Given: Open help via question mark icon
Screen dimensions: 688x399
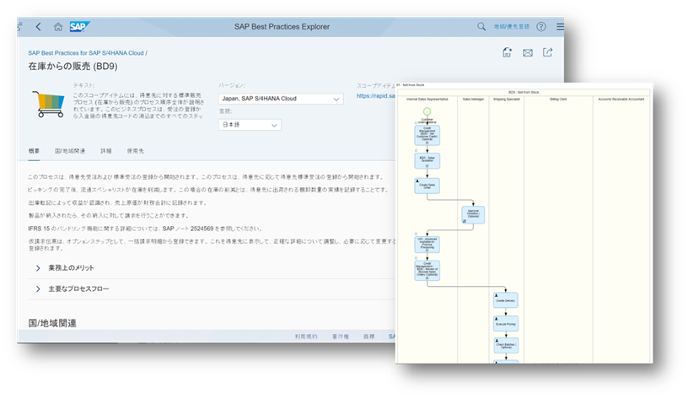Looking at the screenshot, I should pos(541,27).
